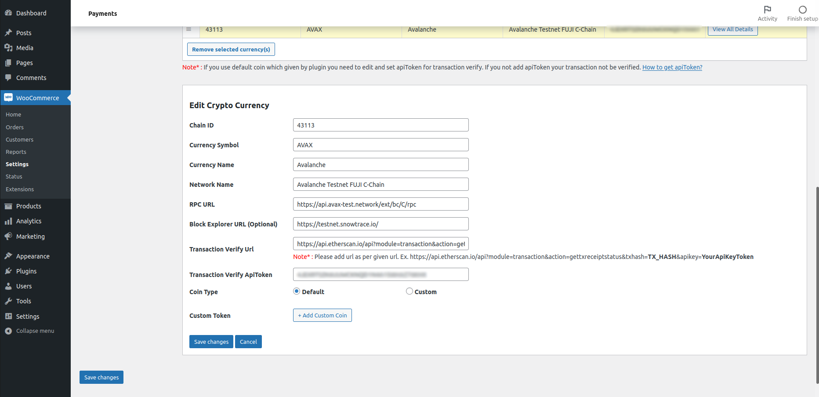Click the Analytics bar chart icon

pyautogui.click(x=8, y=221)
